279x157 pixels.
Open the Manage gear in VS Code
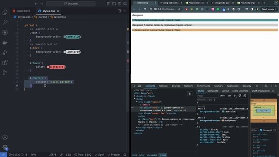[x=5, y=147]
